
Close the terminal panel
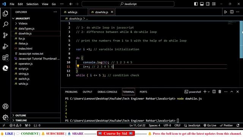[238, 92]
